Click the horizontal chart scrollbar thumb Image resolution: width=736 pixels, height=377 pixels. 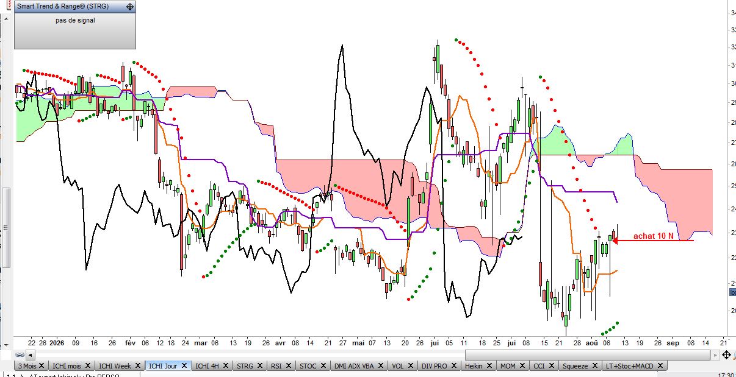coord(588,355)
